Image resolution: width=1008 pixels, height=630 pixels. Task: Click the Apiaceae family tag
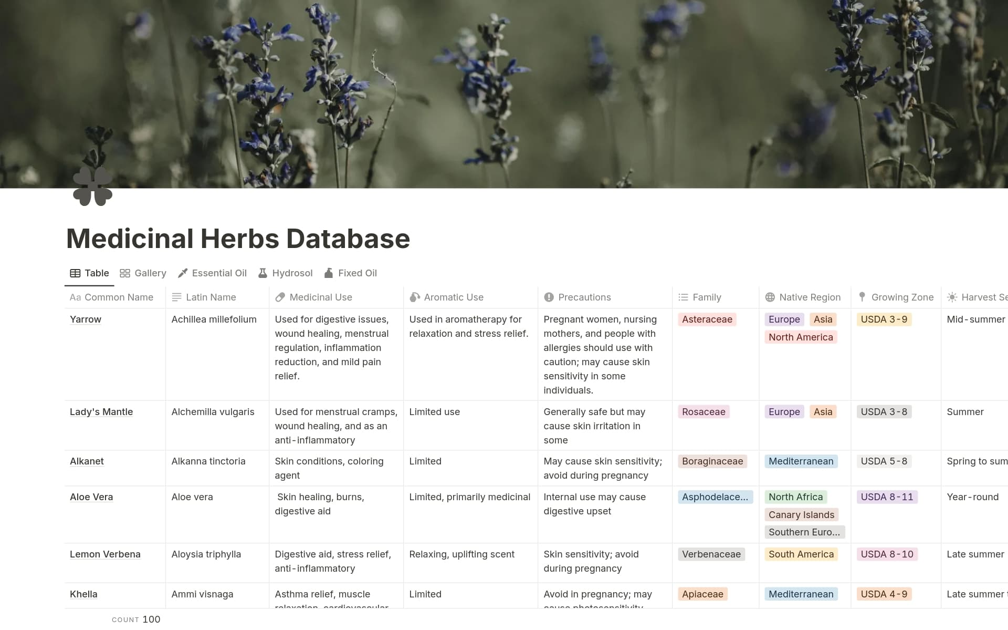702,594
